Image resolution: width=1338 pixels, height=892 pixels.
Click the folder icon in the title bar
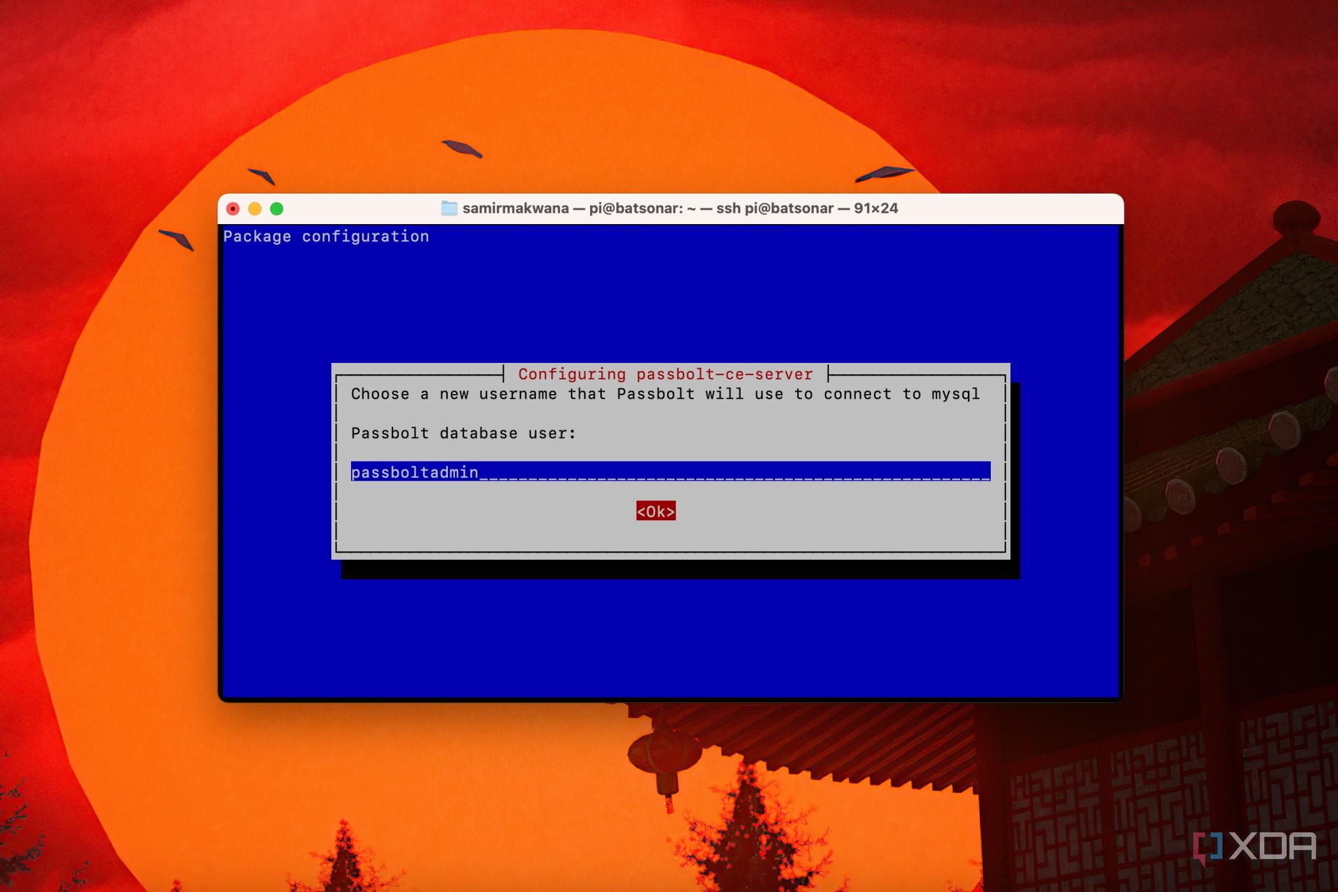449,208
